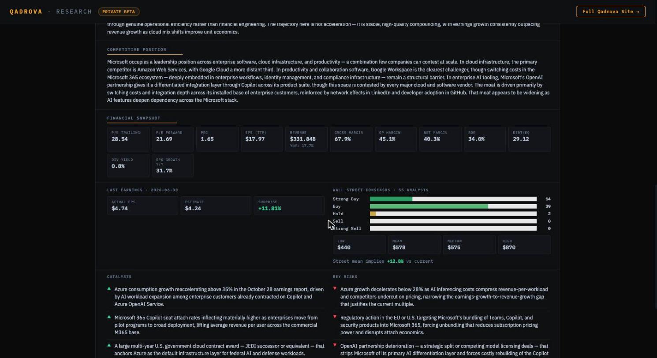This screenshot has height=358, width=657.
Task: Click the Median $575 price target
Action: pos(469,245)
